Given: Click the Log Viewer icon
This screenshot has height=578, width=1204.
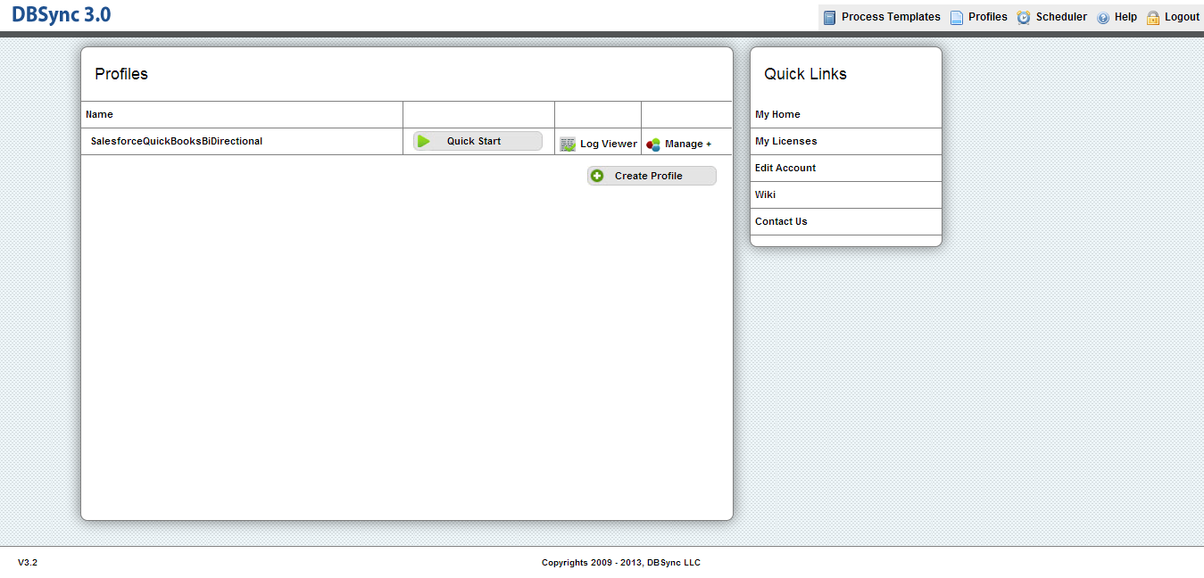Looking at the screenshot, I should point(568,144).
